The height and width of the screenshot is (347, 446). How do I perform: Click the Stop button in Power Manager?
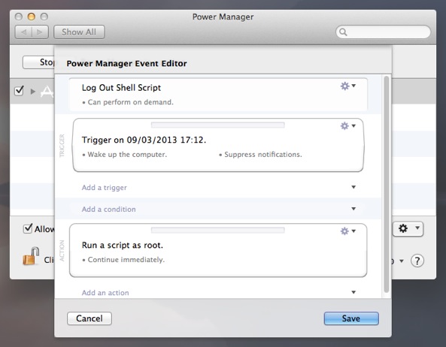click(38, 62)
